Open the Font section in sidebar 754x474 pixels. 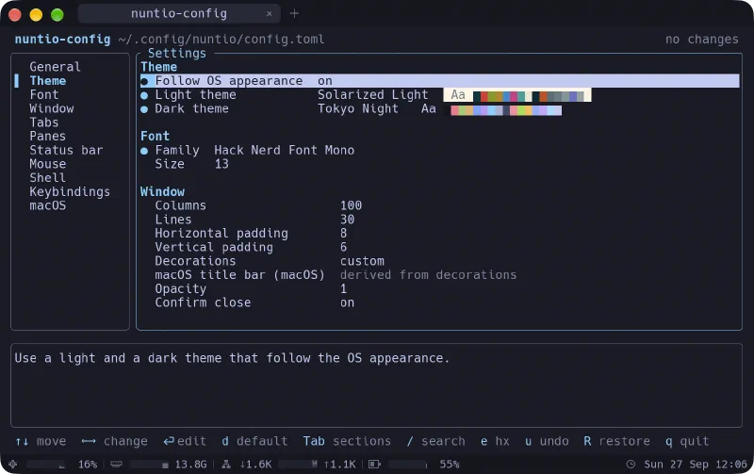point(43,94)
